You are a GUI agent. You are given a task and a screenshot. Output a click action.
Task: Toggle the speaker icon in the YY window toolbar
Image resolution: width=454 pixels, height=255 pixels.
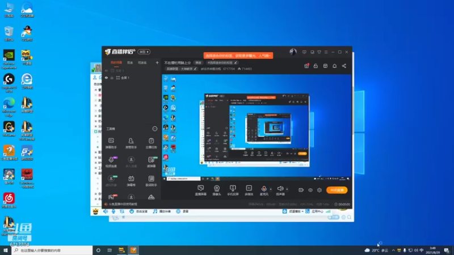106,211
